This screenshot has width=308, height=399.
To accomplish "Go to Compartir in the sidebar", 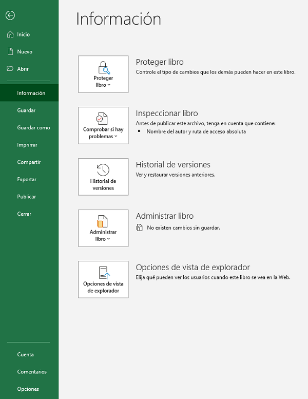I will coord(29,162).
